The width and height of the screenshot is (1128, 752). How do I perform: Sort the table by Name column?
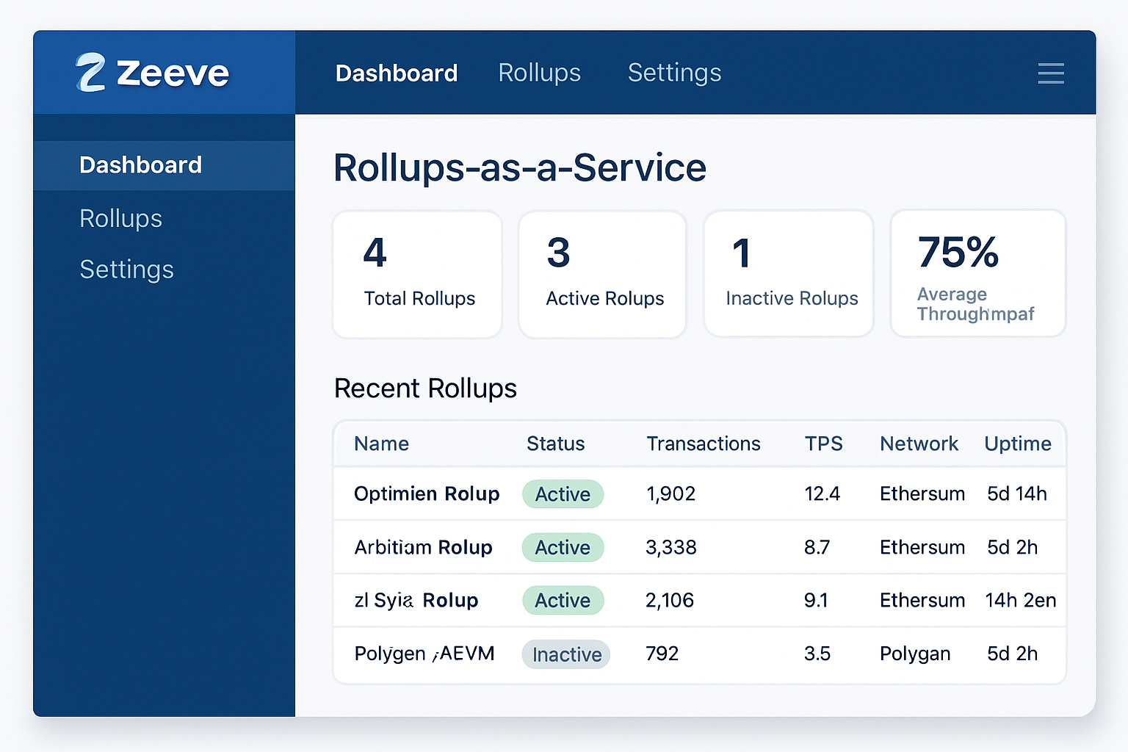pyautogui.click(x=380, y=444)
